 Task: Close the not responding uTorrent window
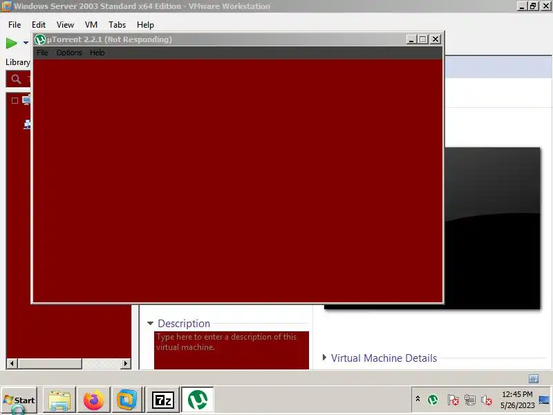click(x=435, y=39)
